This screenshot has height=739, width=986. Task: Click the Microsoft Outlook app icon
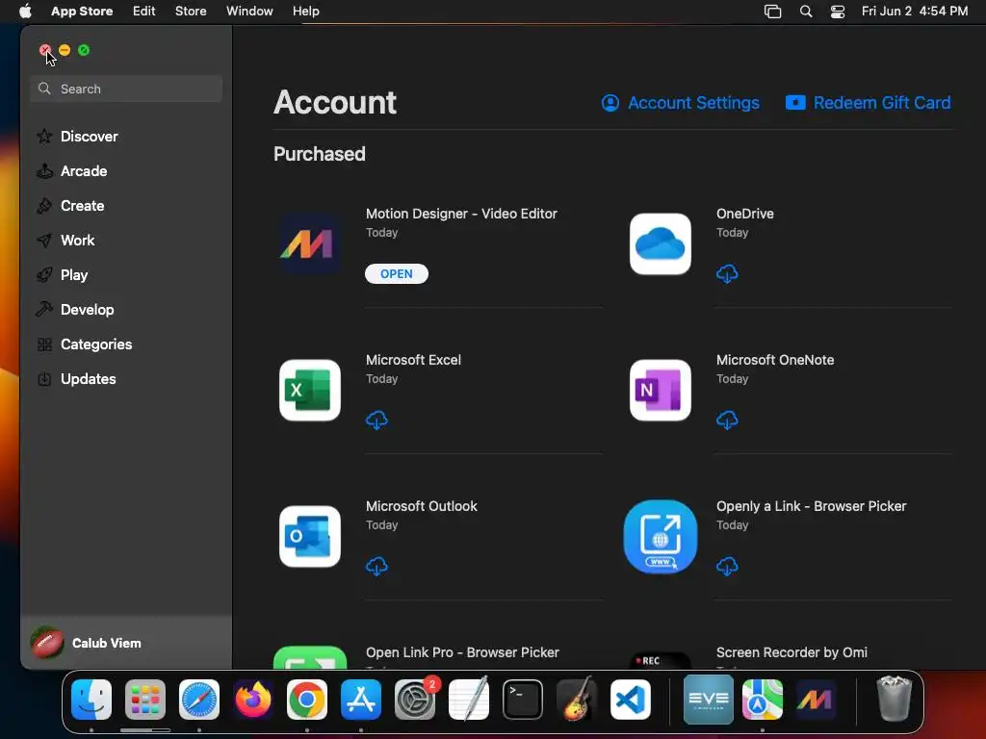pyautogui.click(x=310, y=537)
